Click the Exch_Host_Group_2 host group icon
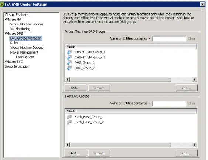 [69, 122]
